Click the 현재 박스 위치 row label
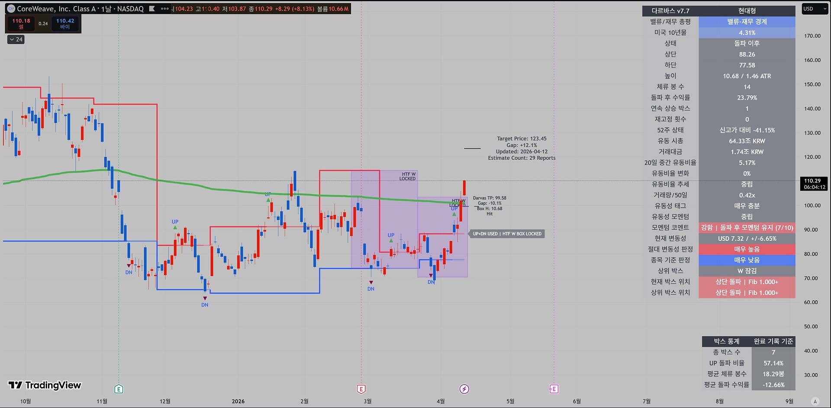The height and width of the screenshot is (408, 831). pos(670,282)
